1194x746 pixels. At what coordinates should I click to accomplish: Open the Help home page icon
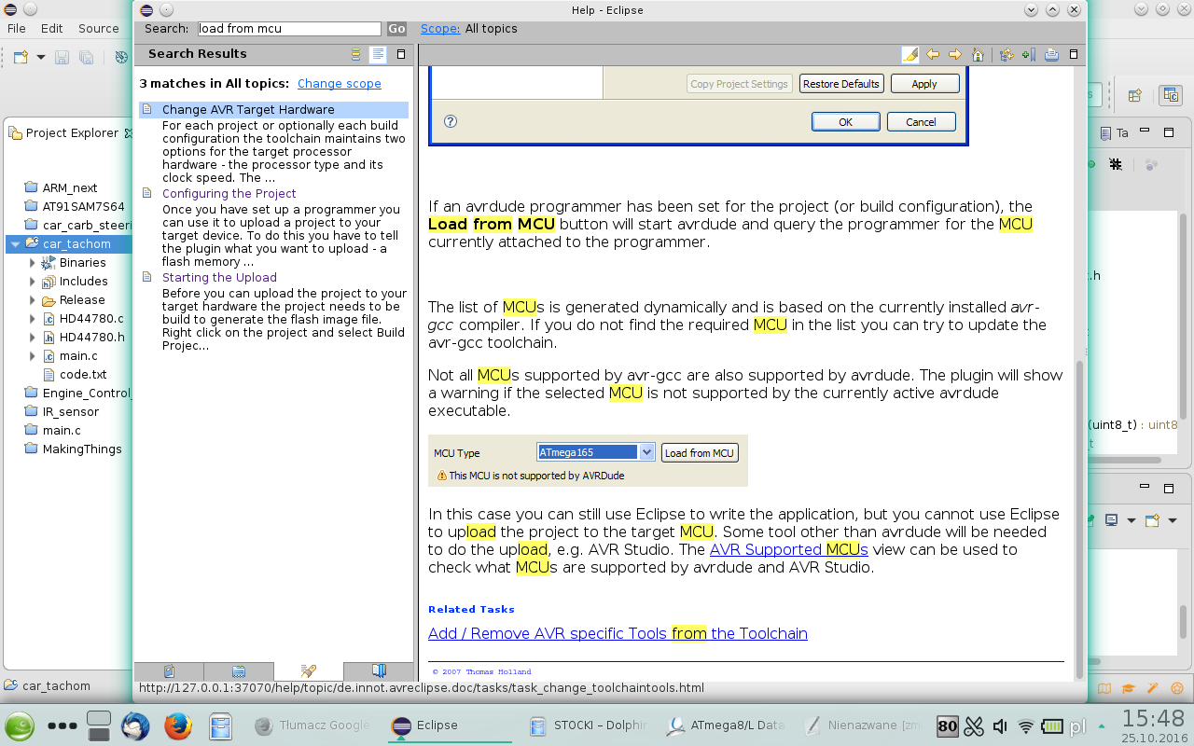[x=978, y=54]
